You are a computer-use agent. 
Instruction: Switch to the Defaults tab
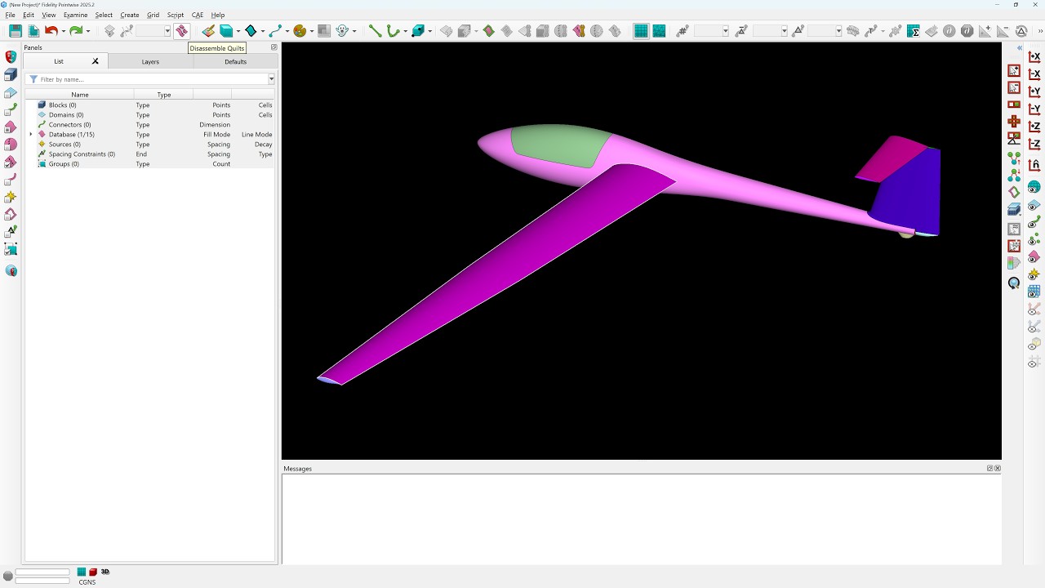pyautogui.click(x=235, y=61)
